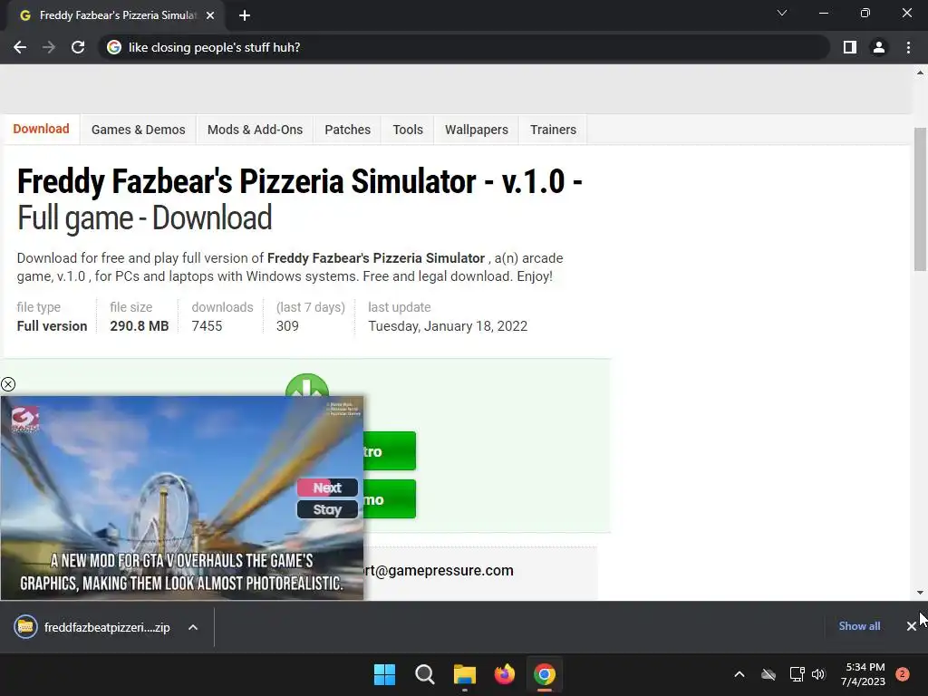Open the clock and date flyout
This screenshot has height=696, width=928.
pyautogui.click(x=863, y=674)
